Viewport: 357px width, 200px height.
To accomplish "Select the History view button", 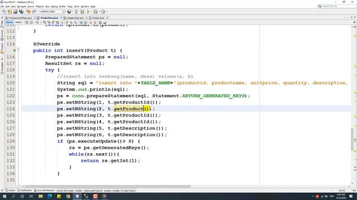I will pos(18,22).
